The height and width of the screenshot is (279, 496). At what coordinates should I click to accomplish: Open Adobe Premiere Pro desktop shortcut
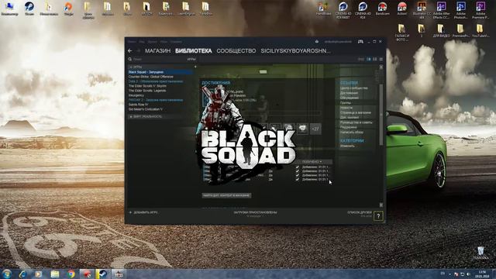pyautogui.click(x=480, y=10)
